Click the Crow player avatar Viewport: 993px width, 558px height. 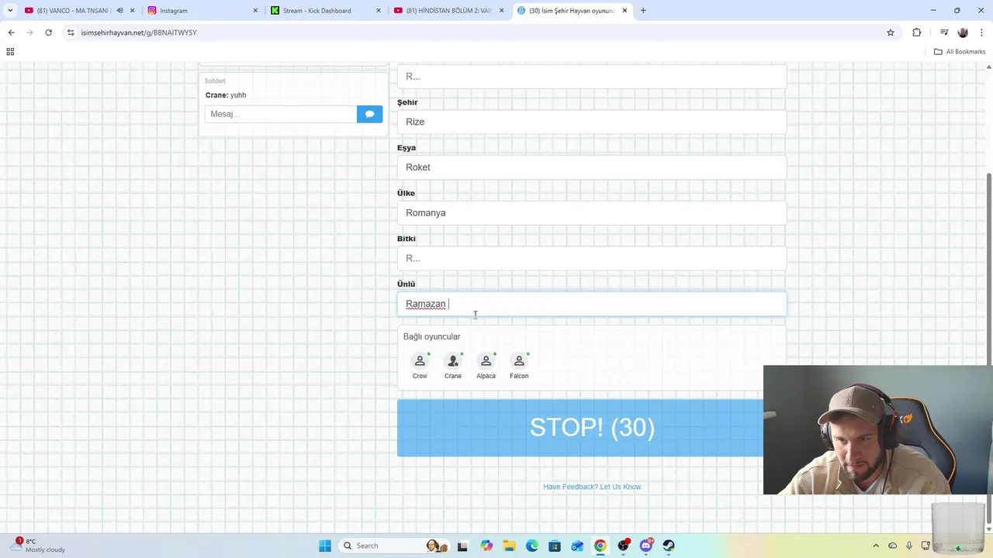(x=420, y=361)
